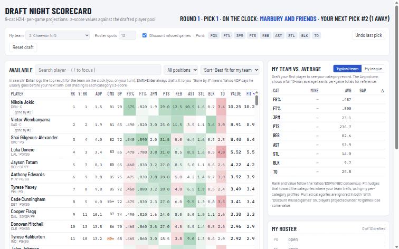Click the FG% row in My Team vs Average

coord(328,100)
